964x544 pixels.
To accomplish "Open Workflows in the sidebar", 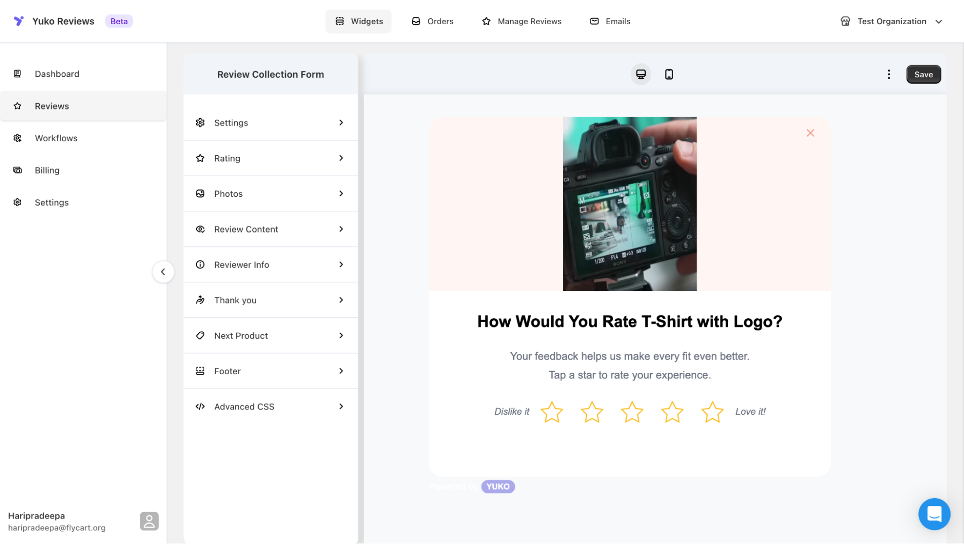I will [56, 138].
